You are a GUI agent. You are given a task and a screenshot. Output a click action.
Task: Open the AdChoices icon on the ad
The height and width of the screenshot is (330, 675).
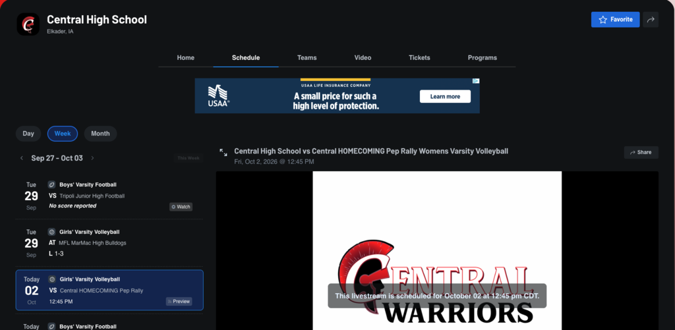pos(476,81)
